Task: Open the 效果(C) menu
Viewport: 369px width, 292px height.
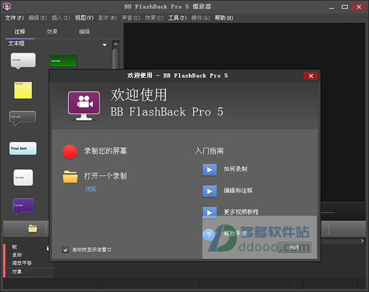Action: 154,18
